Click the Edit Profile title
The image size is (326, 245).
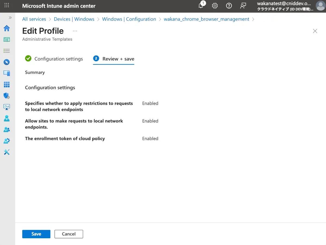pos(43,31)
